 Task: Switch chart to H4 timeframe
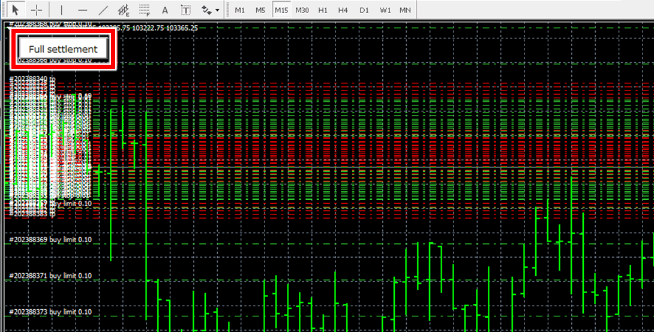click(343, 10)
